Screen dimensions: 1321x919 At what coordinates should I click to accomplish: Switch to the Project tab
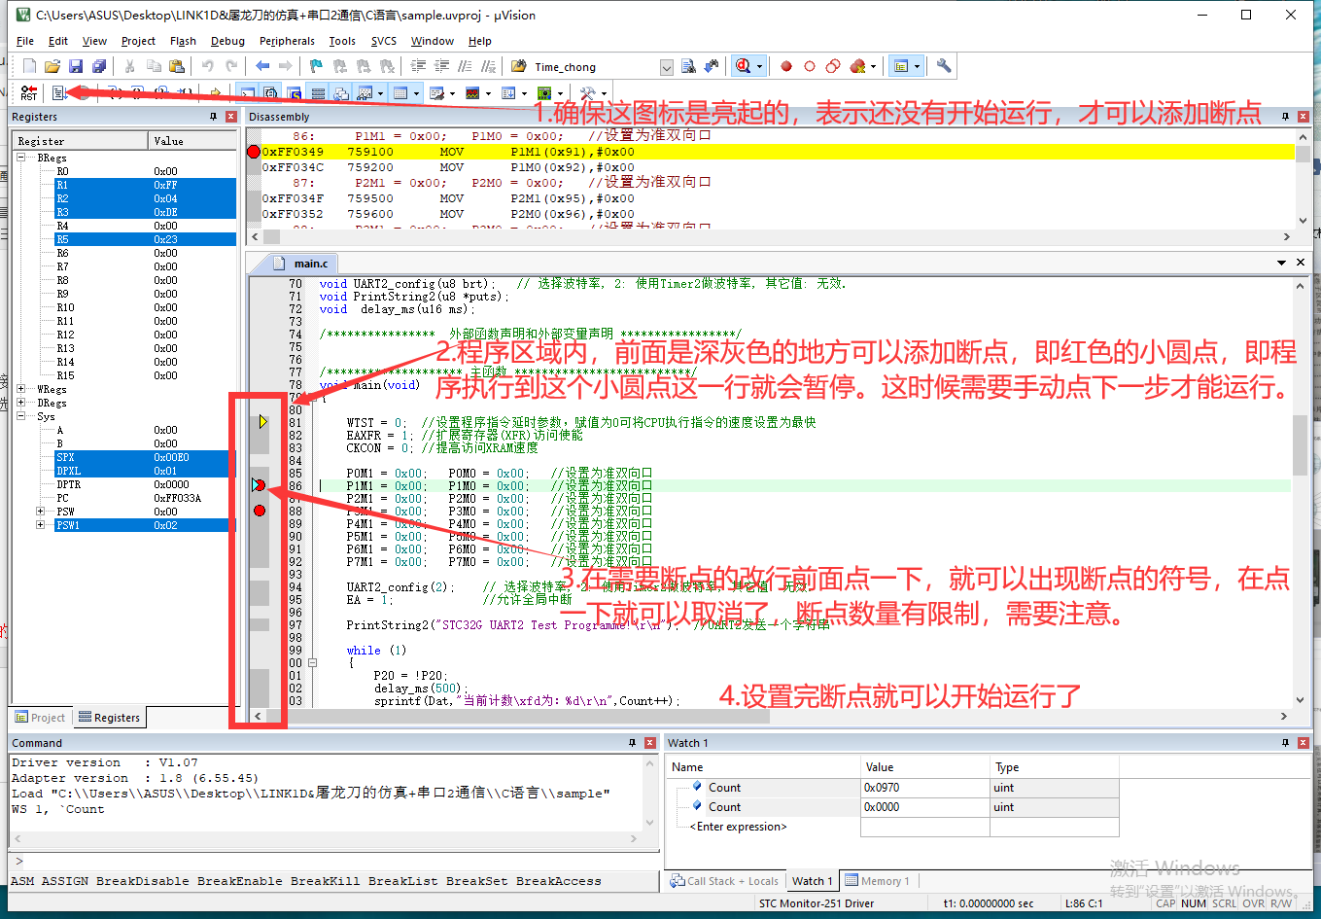pos(41,718)
